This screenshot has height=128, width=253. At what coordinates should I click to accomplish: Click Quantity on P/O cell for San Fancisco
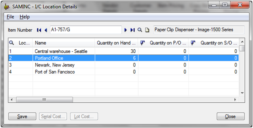163,72
